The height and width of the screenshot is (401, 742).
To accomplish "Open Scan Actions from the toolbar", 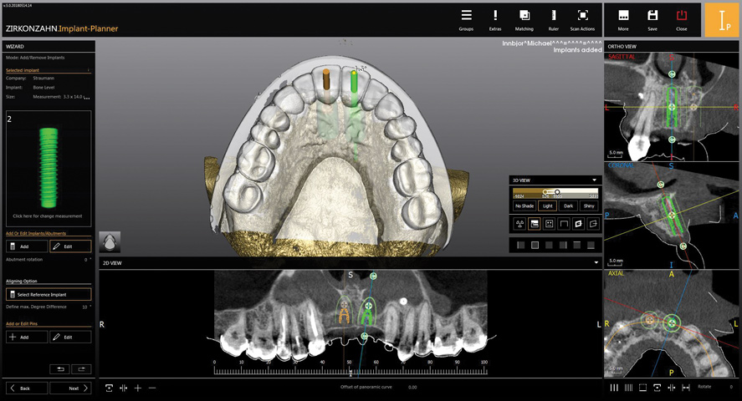I will [582, 19].
